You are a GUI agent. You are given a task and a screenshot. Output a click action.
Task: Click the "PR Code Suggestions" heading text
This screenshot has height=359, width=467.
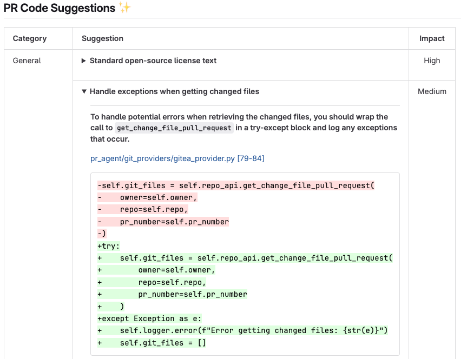59,8
